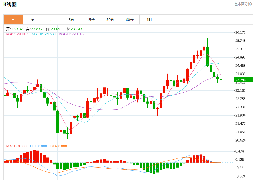Click the 高:23.872 high price value
Viewport: 256px width, 180px height.
click(x=34, y=29)
